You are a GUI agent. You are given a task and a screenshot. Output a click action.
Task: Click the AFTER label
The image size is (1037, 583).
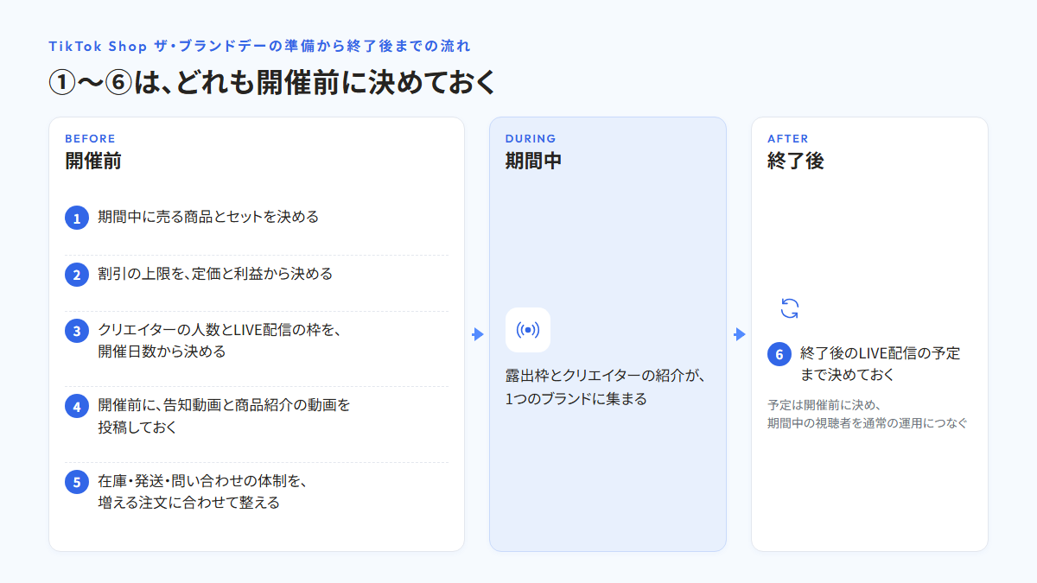pyautogui.click(x=788, y=138)
